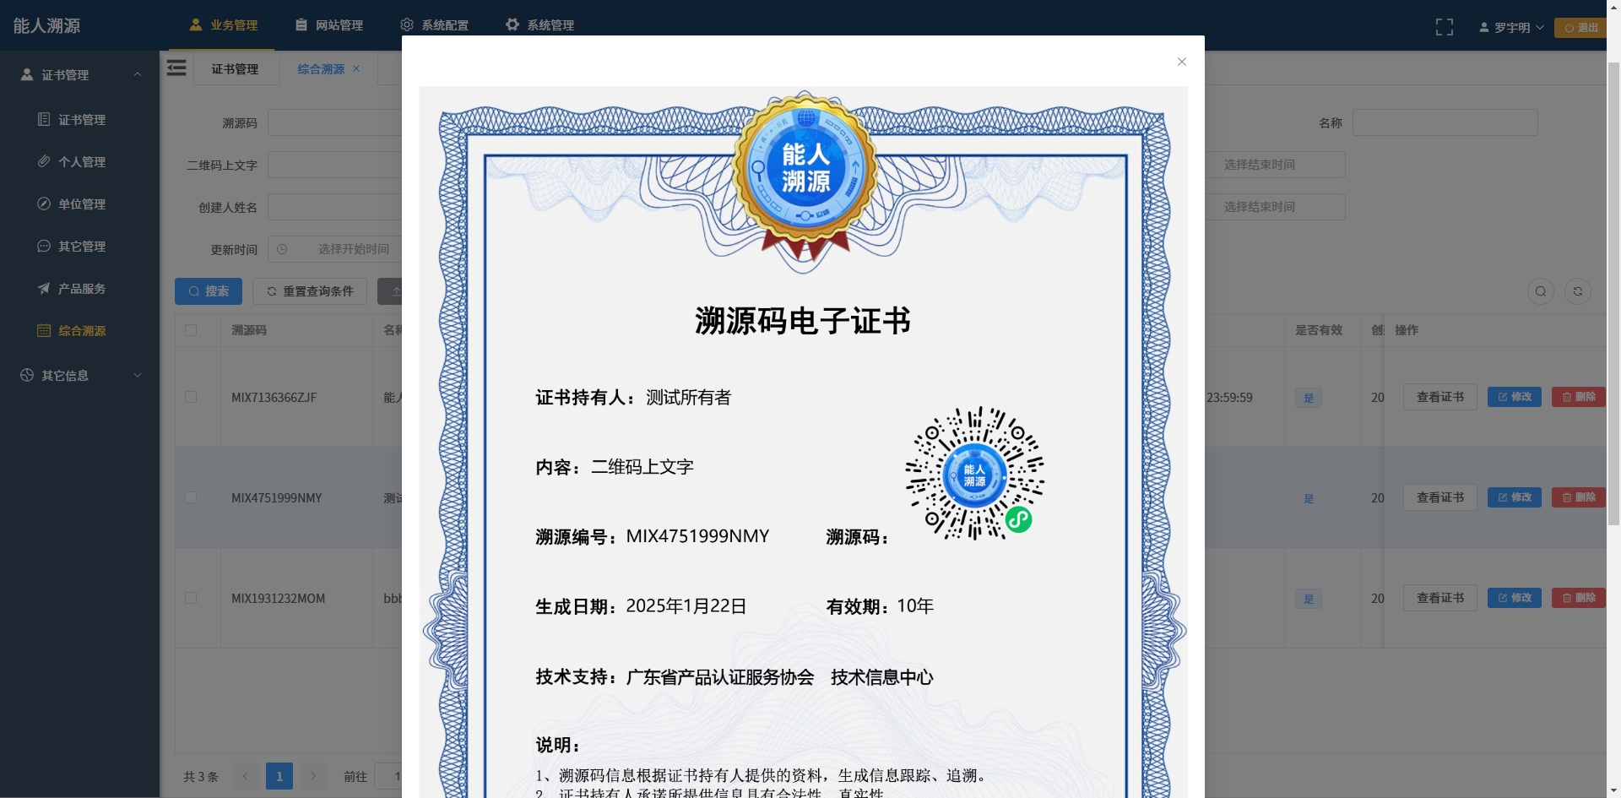
Task: Open the 网站管理 top menu
Action: [x=329, y=25]
